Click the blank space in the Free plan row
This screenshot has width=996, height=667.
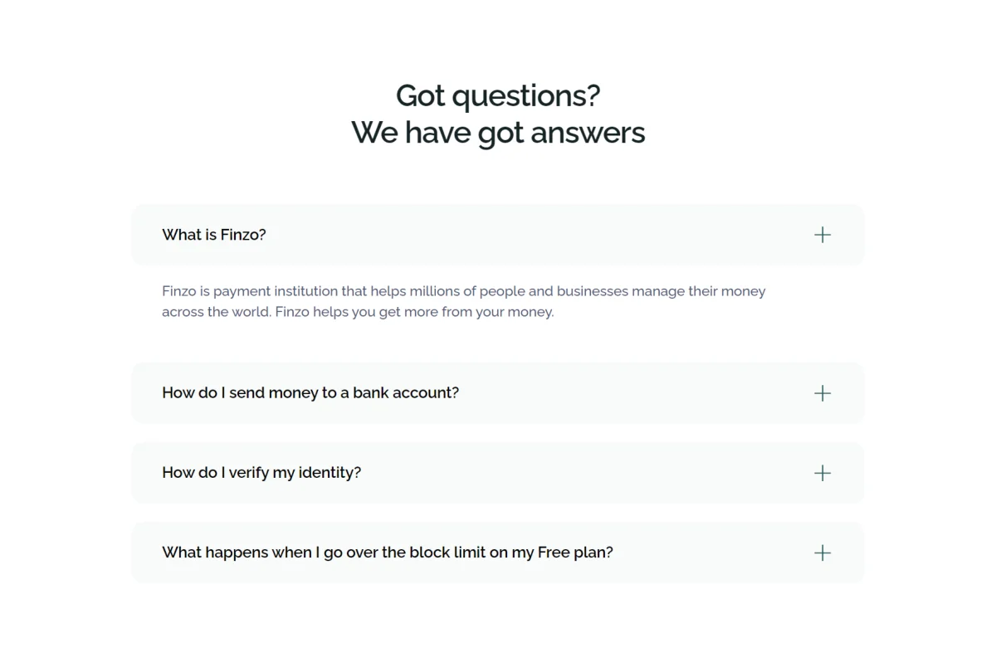tap(714, 553)
